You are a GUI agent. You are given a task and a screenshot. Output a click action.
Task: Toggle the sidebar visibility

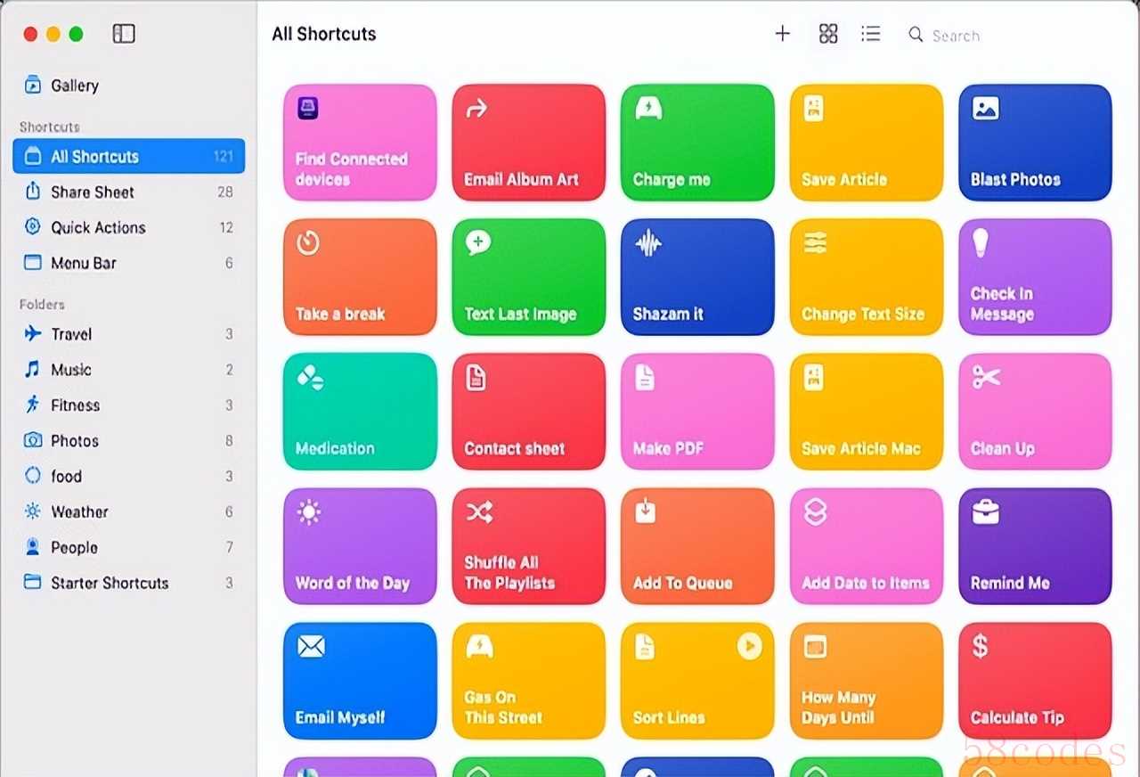[x=124, y=34]
